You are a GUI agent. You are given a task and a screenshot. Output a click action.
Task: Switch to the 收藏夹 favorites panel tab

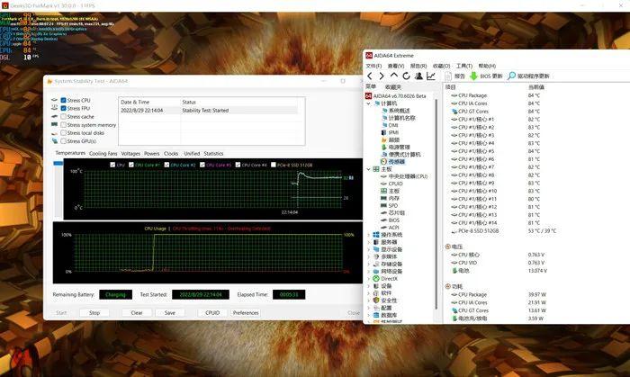(393, 87)
